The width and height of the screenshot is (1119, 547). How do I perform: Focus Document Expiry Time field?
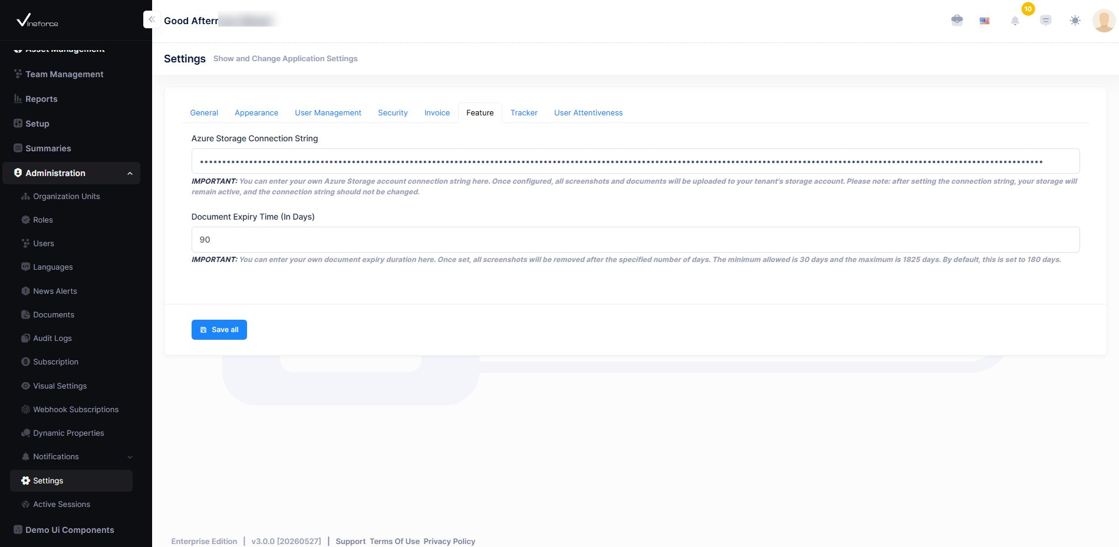636,240
